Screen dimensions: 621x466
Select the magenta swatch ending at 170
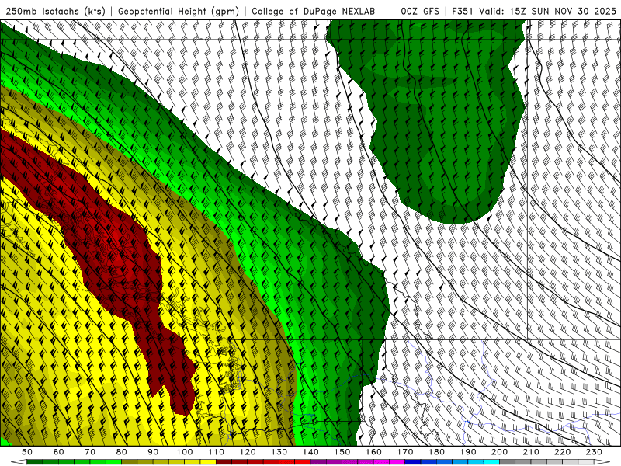pos(397,461)
